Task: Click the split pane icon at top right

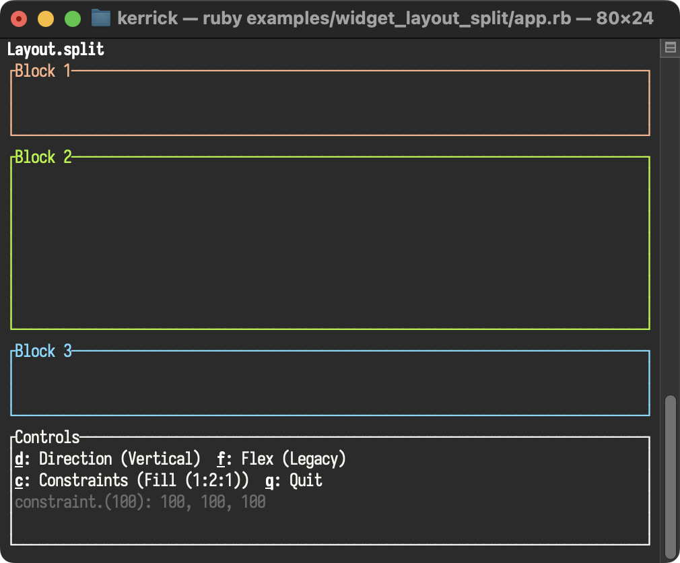Action: tap(670, 48)
